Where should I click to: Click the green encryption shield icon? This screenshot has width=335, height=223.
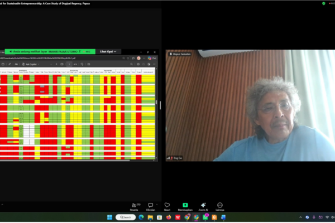click(x=324, y=3)
